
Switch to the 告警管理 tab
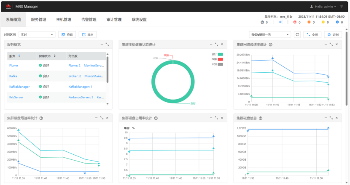(x=89, y=20)
